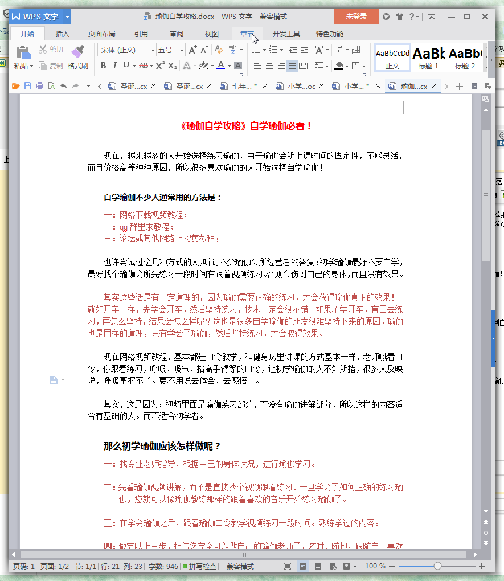
Task: Toggle underline formatting
Action: point(126,66)
